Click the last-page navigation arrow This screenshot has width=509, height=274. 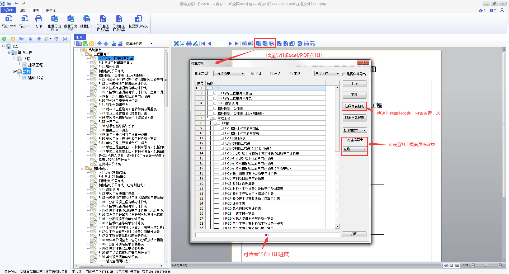click(237, 44)
